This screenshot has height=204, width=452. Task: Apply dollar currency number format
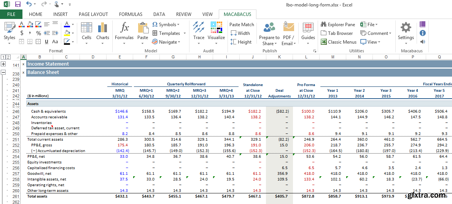point(21,33)
